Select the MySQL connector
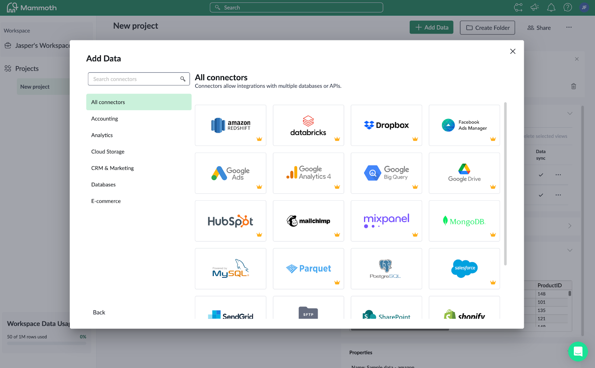595x368 pixels. coord(231,269)
